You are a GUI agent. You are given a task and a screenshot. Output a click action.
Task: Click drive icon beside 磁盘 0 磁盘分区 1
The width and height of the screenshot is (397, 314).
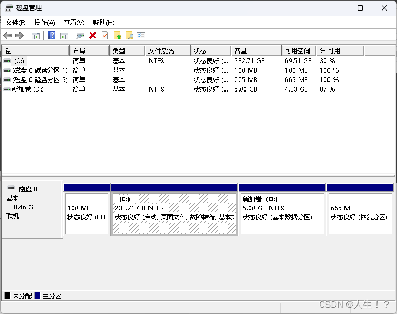tap(7, 70)
